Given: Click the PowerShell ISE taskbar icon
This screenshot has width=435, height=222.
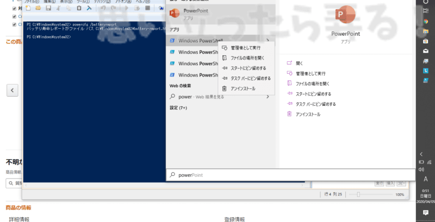Looking at the screenshot, I should coord(426,80).
